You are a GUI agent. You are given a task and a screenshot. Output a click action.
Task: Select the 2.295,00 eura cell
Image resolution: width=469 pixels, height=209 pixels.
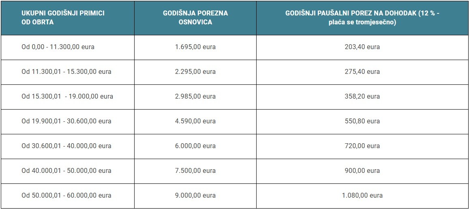pyautogui.click(x=195, y=71)
